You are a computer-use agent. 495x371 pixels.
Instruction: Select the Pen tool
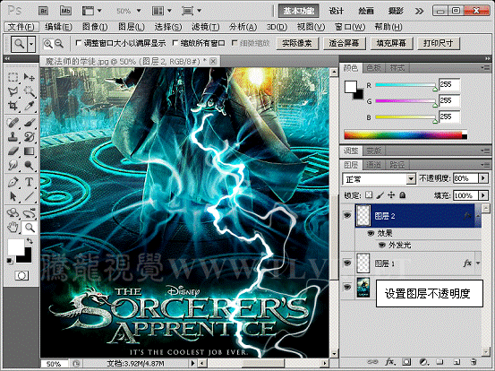click(x=13, y=182)
